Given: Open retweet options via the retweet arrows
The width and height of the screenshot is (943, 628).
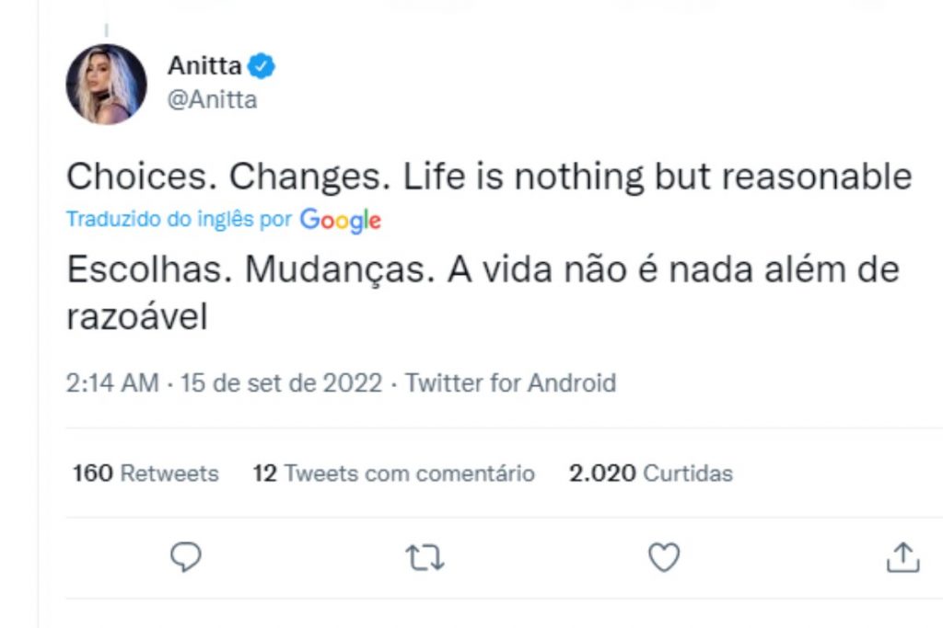Looking at the screenshot, I should 425,556.
